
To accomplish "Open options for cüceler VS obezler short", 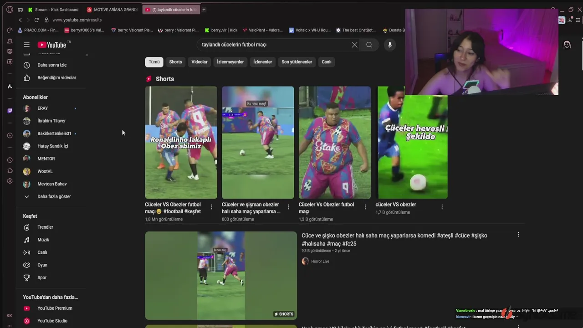I will (x=442, y=207).
